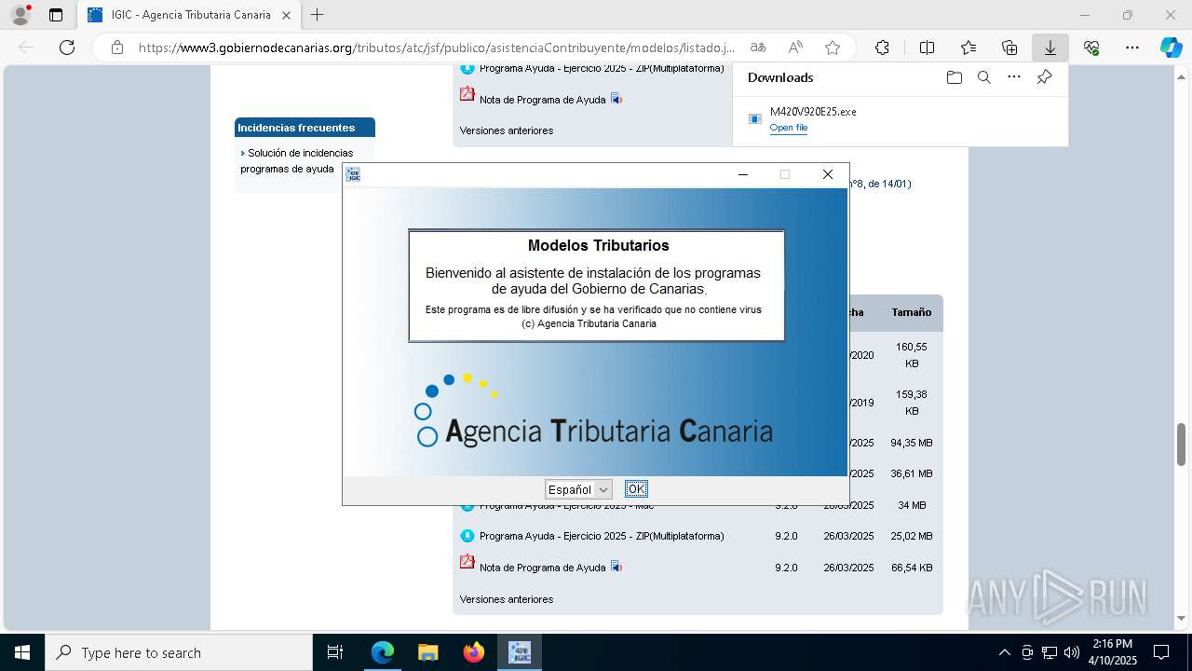Download Programa Ayuda Ejercicio 2025 ZIP 25,02 MB
Viewport: 1192px width, 671px height.
pos(602,536)
